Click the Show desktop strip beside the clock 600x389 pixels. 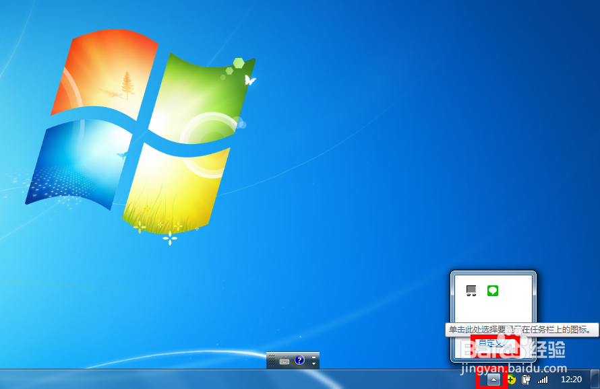(x=595, y=379)
